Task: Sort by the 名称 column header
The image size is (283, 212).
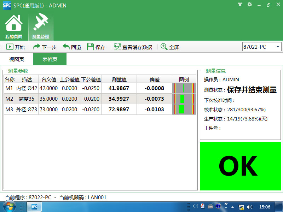Action: click(x=10, y=79)
